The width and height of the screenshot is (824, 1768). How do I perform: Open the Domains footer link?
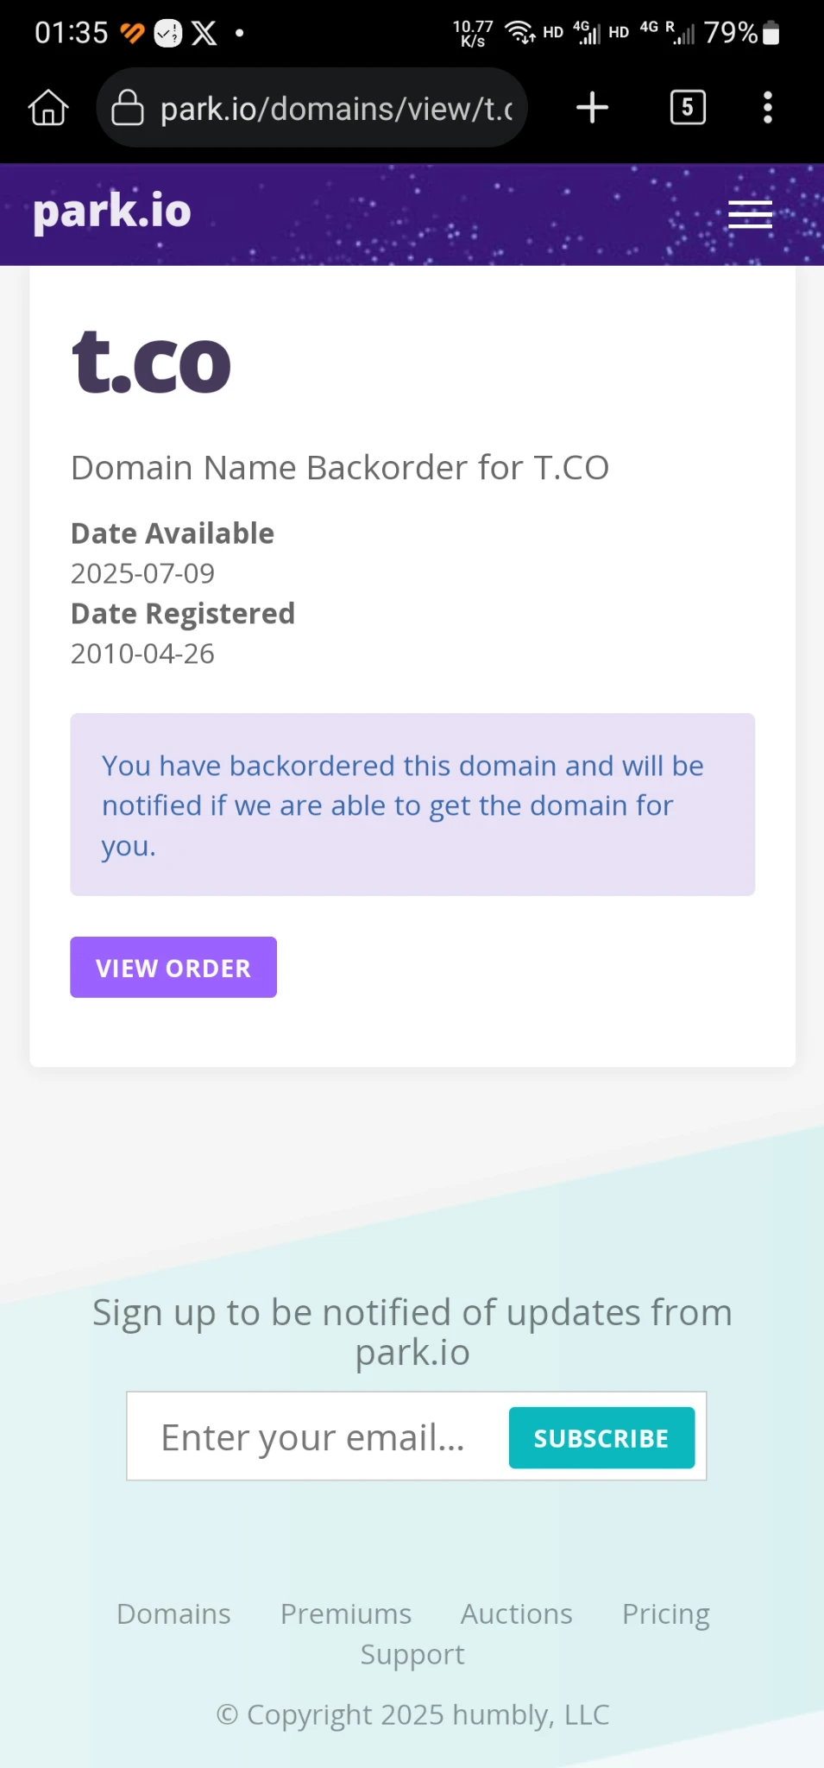(173, 1614)
